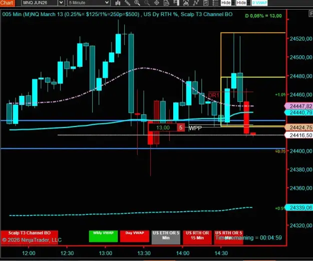Click the 14:00 time axis label
Image resolution: width=313 pixels, height=261 pixels.
tap(183, 253)
